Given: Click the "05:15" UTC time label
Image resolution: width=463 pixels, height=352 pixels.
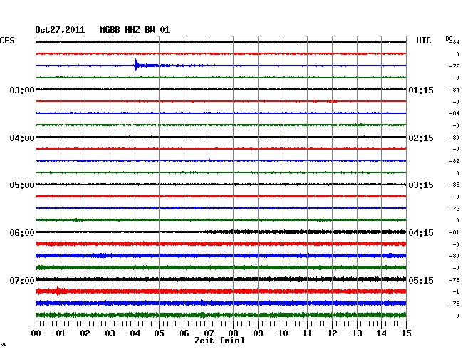Looking at the screenshot, I should tap(421, 280).
